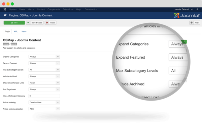The width and height of the screenshot is (202, 123).
Task: Click the Help button in the toolbar
Action: point(195,22)
